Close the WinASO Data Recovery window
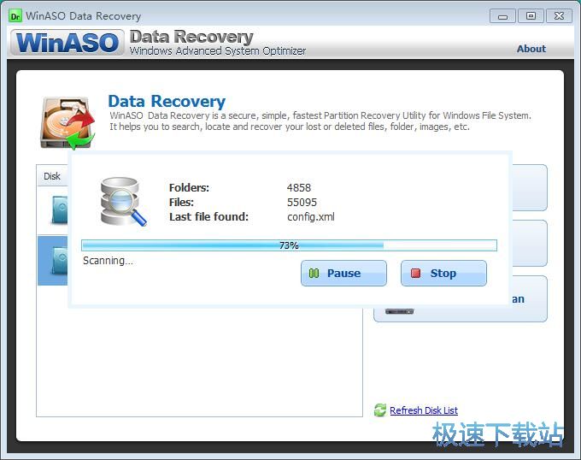This screenshot has height=460, width=581. click(x=559, y=16)
